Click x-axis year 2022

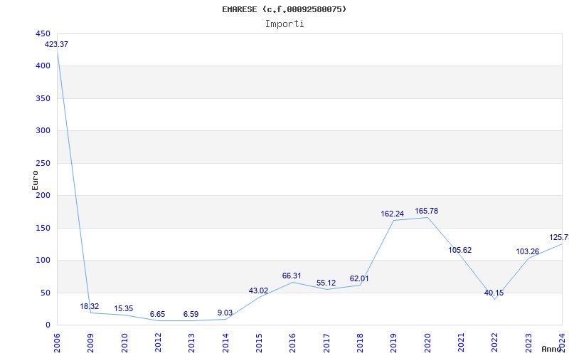(494, 343)
